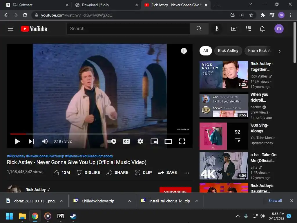Open the #WheneverYouNeedSomebody hashtag
This screenshot has height=223, width=297.
point(89,156)
